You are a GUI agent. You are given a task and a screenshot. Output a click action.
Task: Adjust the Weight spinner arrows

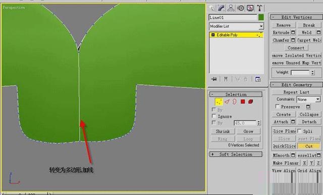313,73
